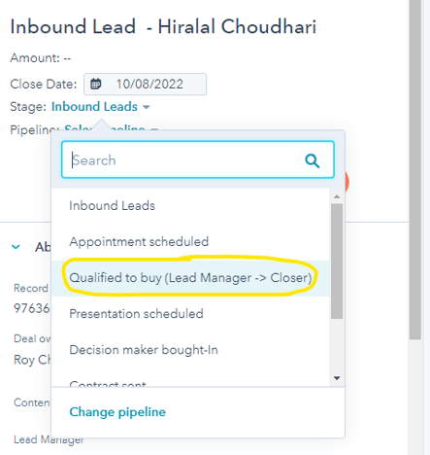The width and height of the screenshot is (430, 455).
Task: Collapse the About section chevron
Action: (x=16, y=247)
